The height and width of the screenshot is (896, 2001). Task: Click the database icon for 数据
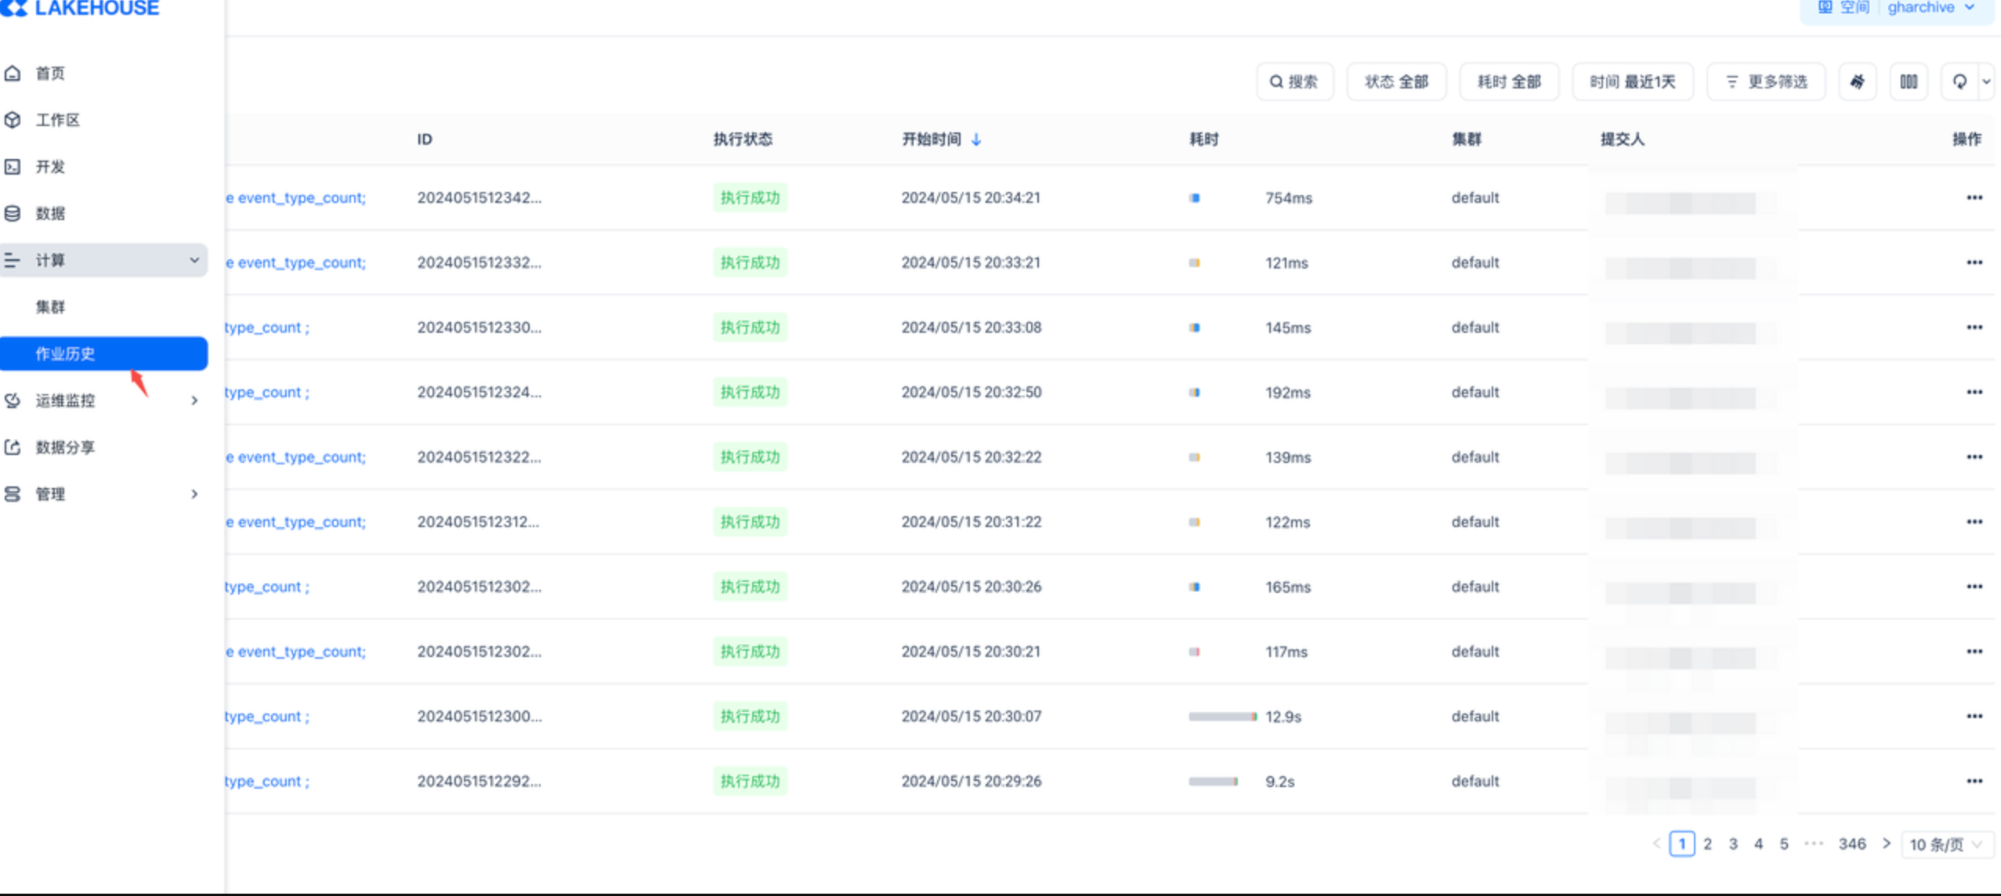[13, 213]
